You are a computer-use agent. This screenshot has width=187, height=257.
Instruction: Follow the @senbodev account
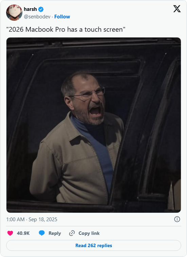[x=62, y=17]
